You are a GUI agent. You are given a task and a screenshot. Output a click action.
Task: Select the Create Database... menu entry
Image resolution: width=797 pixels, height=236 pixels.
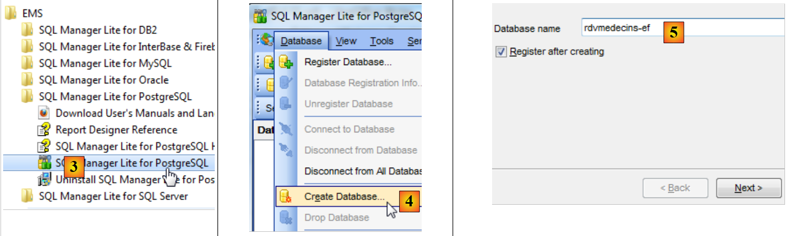344,196
